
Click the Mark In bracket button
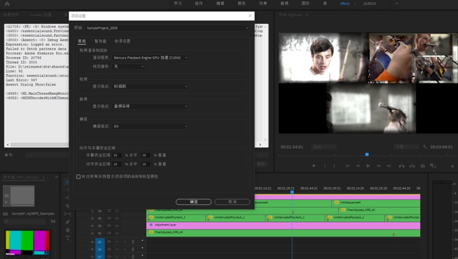(324, 166)
